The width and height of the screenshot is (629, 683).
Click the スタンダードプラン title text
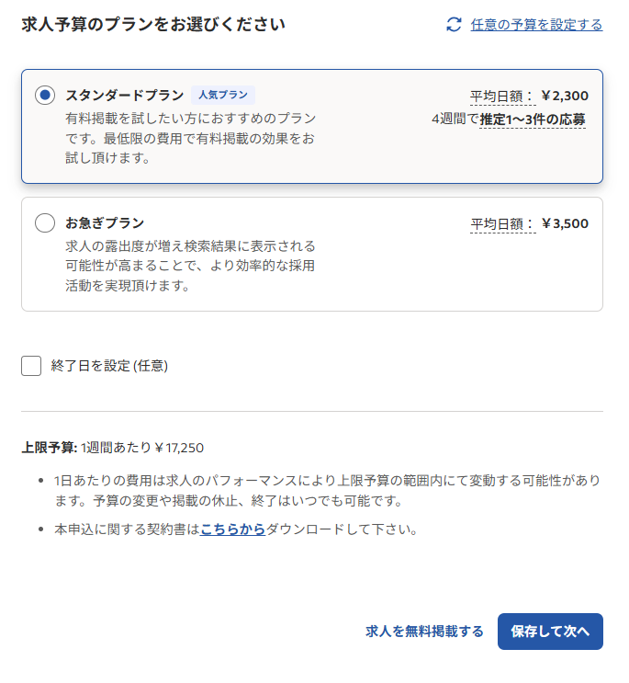(x=124, y=95)
